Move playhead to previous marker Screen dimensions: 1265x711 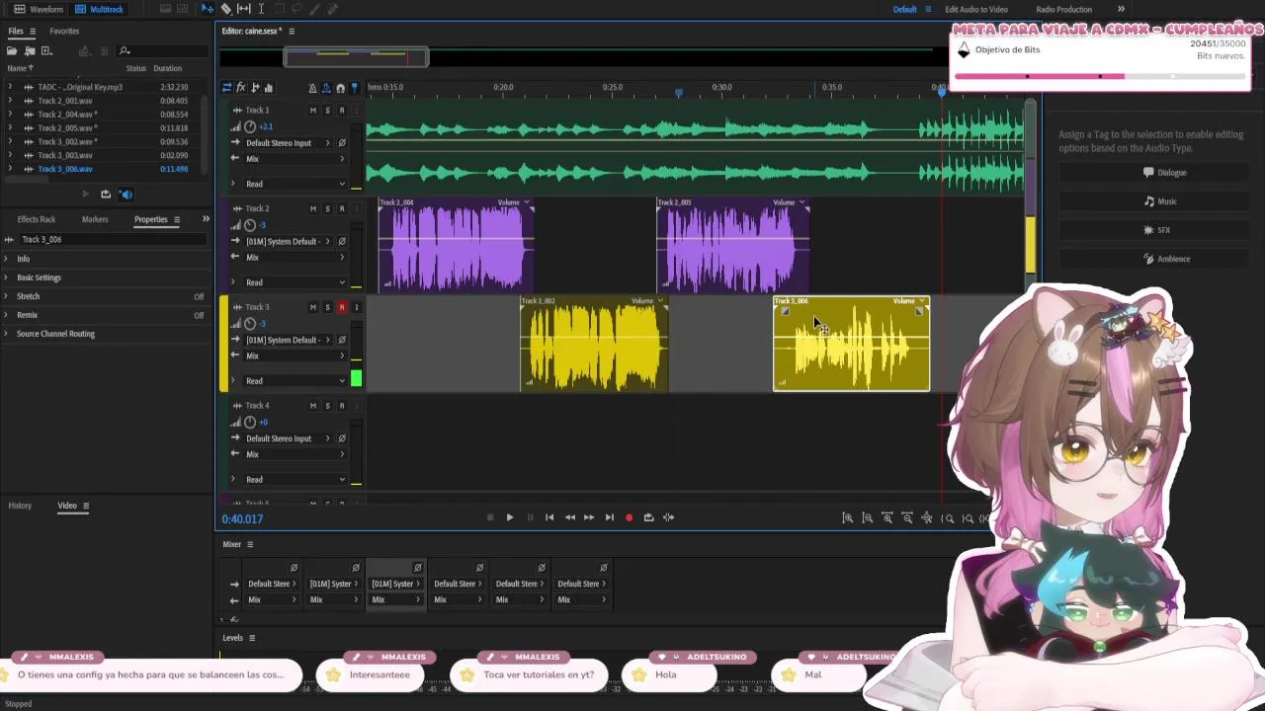pyautogui.click(x=549, y=517)
